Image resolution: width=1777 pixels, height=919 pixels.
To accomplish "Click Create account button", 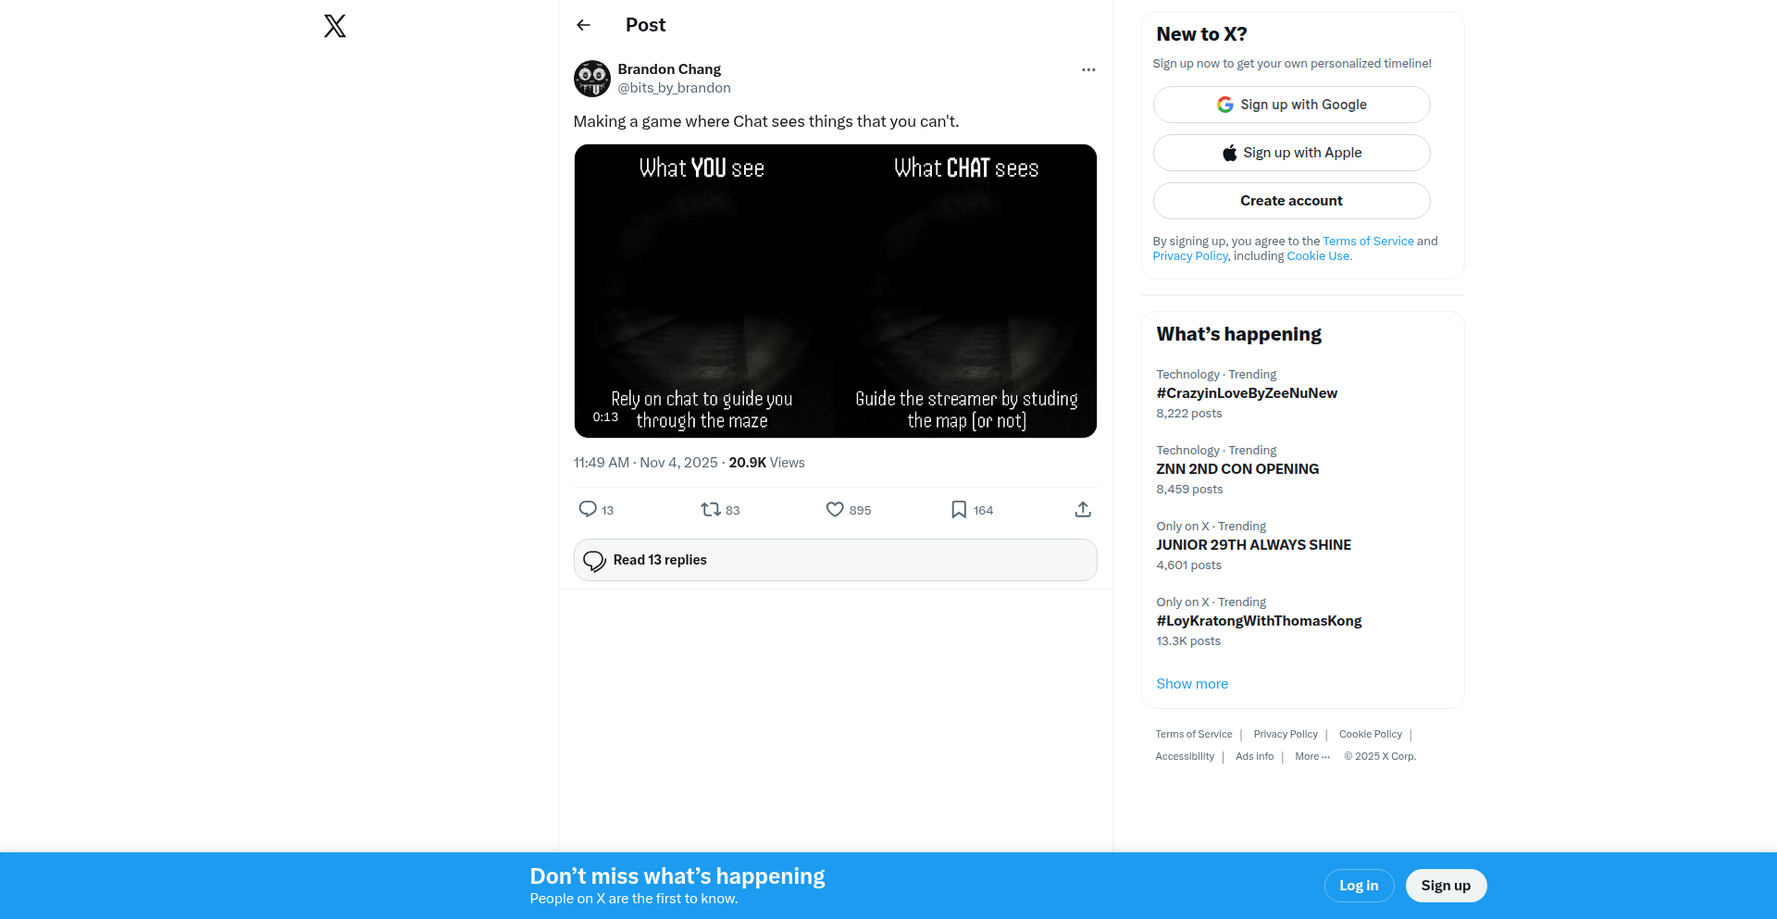I will pyautogui.click(x=1291, y=201).
